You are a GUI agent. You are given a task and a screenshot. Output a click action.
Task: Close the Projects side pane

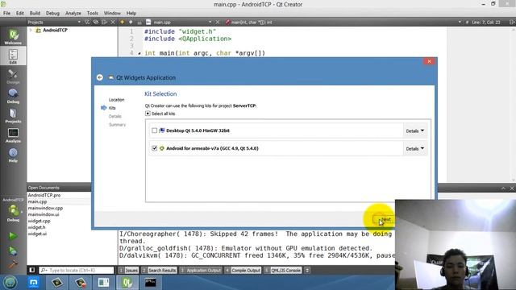pos(113,22)
